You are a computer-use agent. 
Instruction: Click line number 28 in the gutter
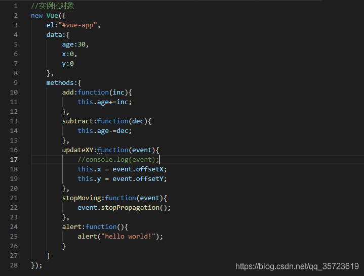coord(14,265)
